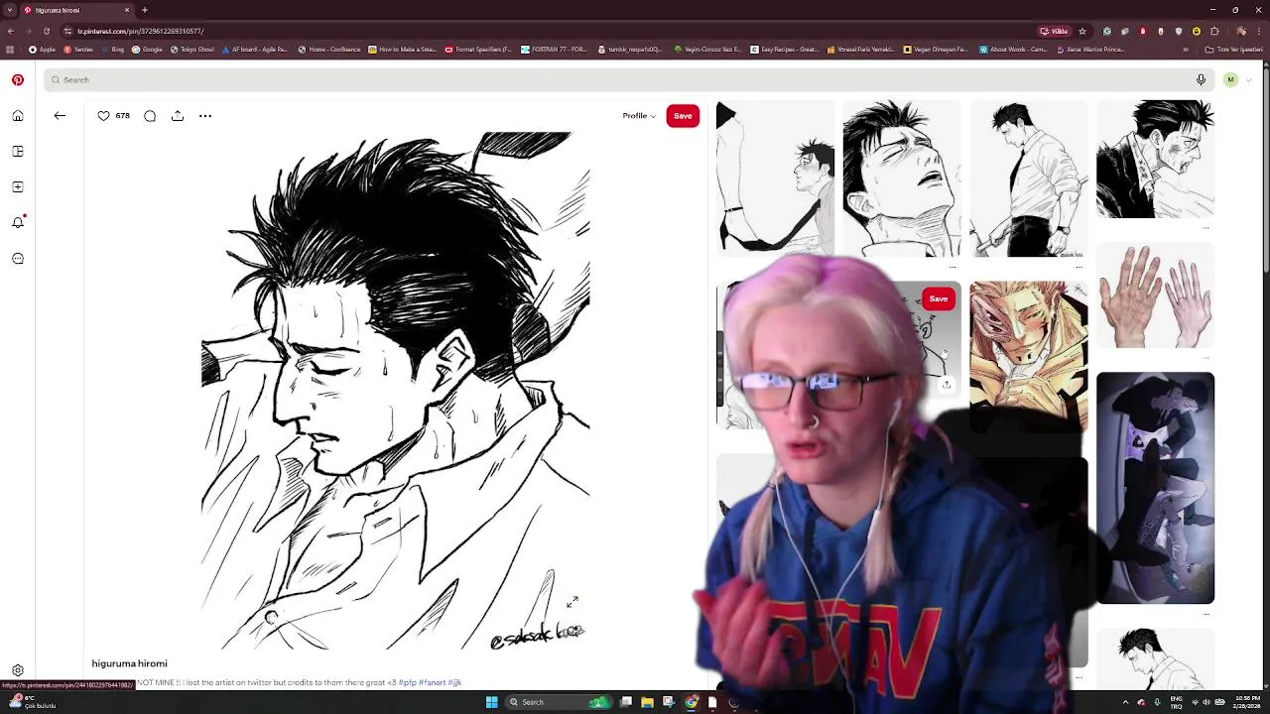Open the #pfp hashtag link
1270x714 pixels.
click(x=407, y=682)
